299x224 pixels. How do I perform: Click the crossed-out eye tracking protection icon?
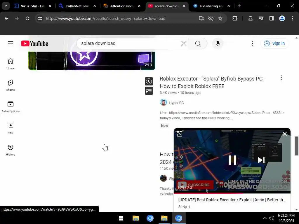(x=211, y=18)
